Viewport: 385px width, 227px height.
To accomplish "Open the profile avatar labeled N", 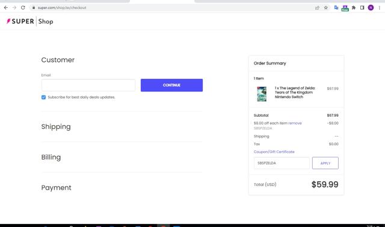I will (371, 8).
